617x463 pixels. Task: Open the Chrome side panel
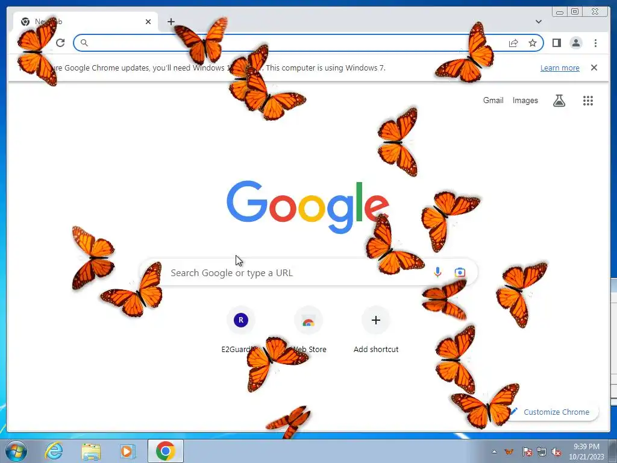coord(556,43)
